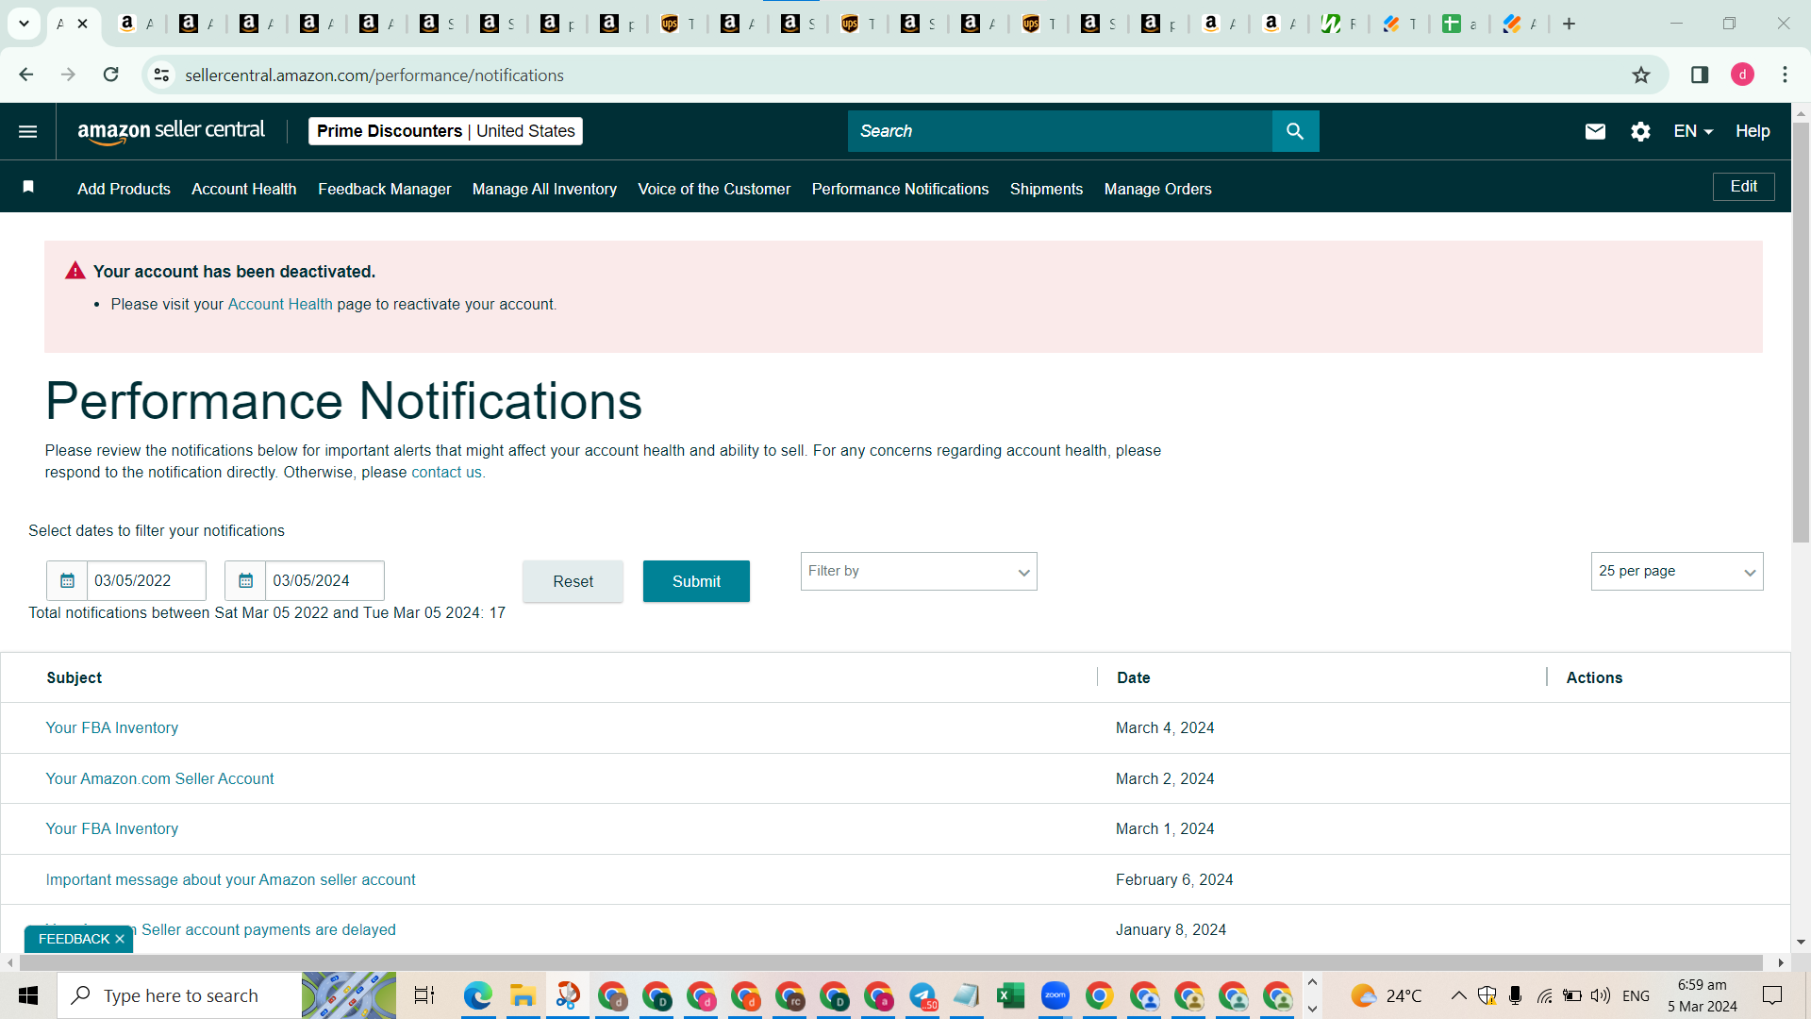Bookmark this page with the star icon
Viewport: 1811px width, 1019px height.
(x=1641, y=75)
